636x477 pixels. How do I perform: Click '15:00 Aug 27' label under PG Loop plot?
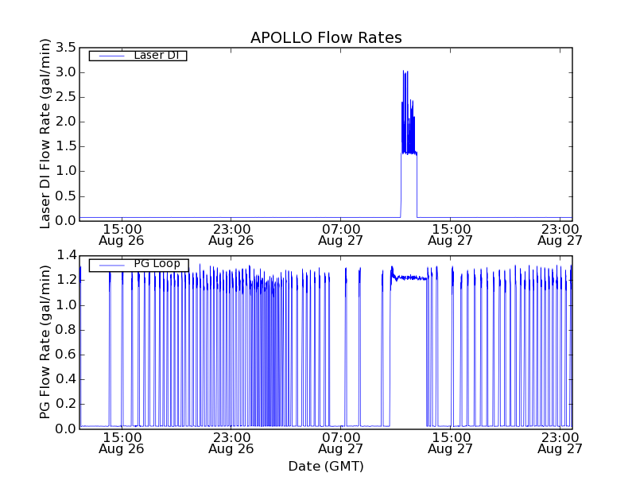coord(450,443)
